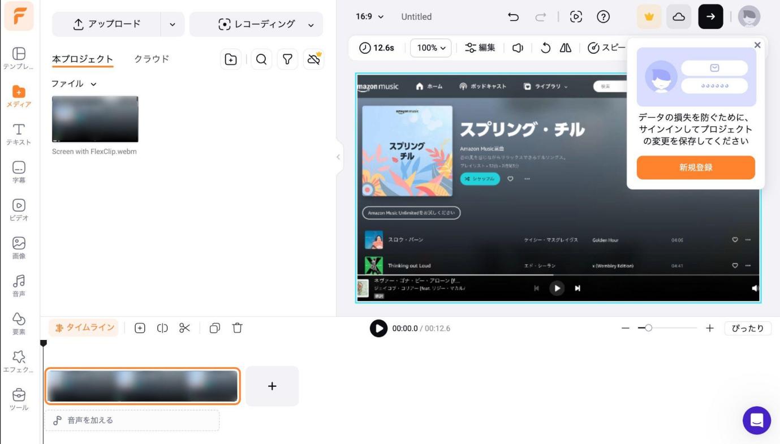Screen dimensions: 780x444
Task: Click the cloud sync off icon
Action: point(313,59)
